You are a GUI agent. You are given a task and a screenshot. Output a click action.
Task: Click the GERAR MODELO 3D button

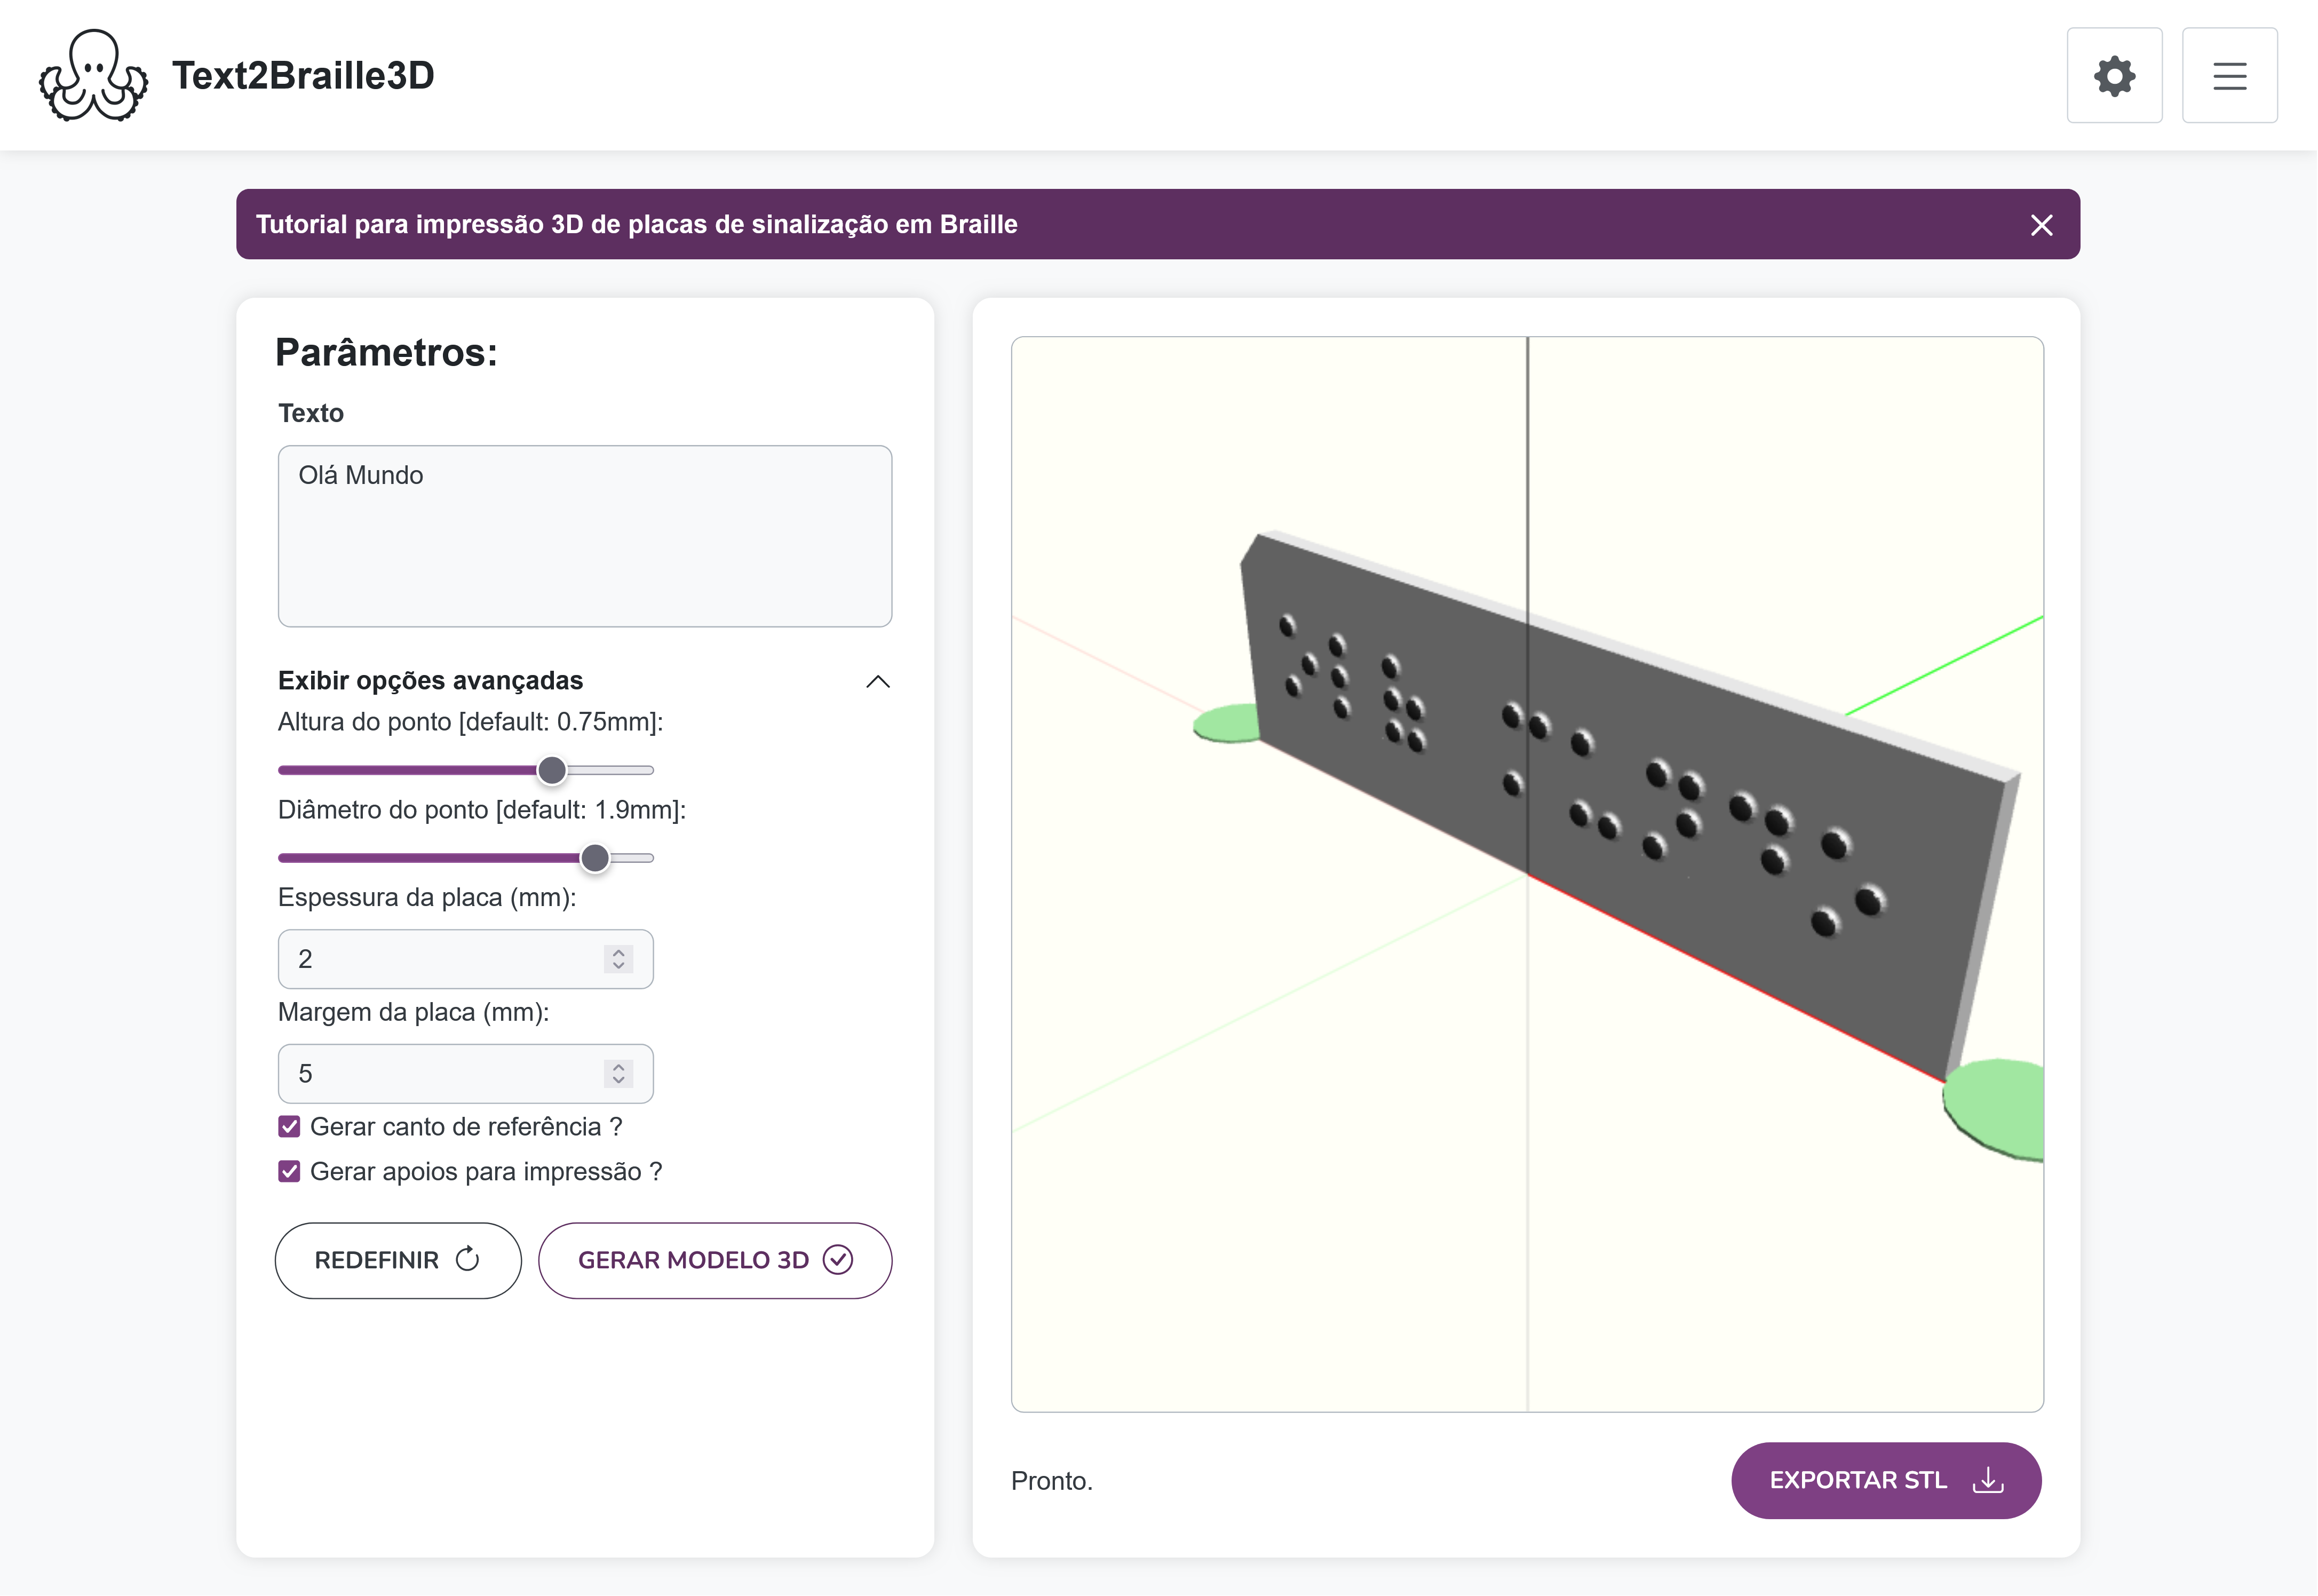[715, 1261]
